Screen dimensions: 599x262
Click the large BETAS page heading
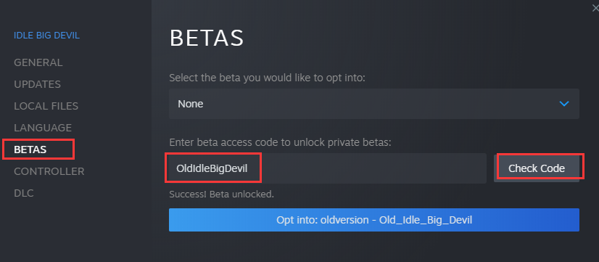(206, 38)
